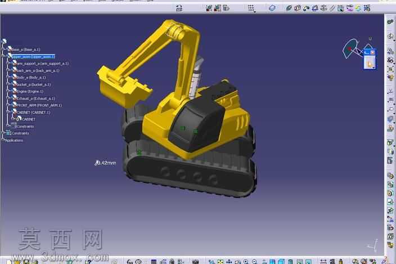Select Base_a (Base_a.1) in the tree
Image resolution: width=396 pixels, height=264 pixels.
[x=25, y=50]
